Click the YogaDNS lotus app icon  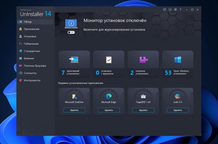[x=143, y=96]
